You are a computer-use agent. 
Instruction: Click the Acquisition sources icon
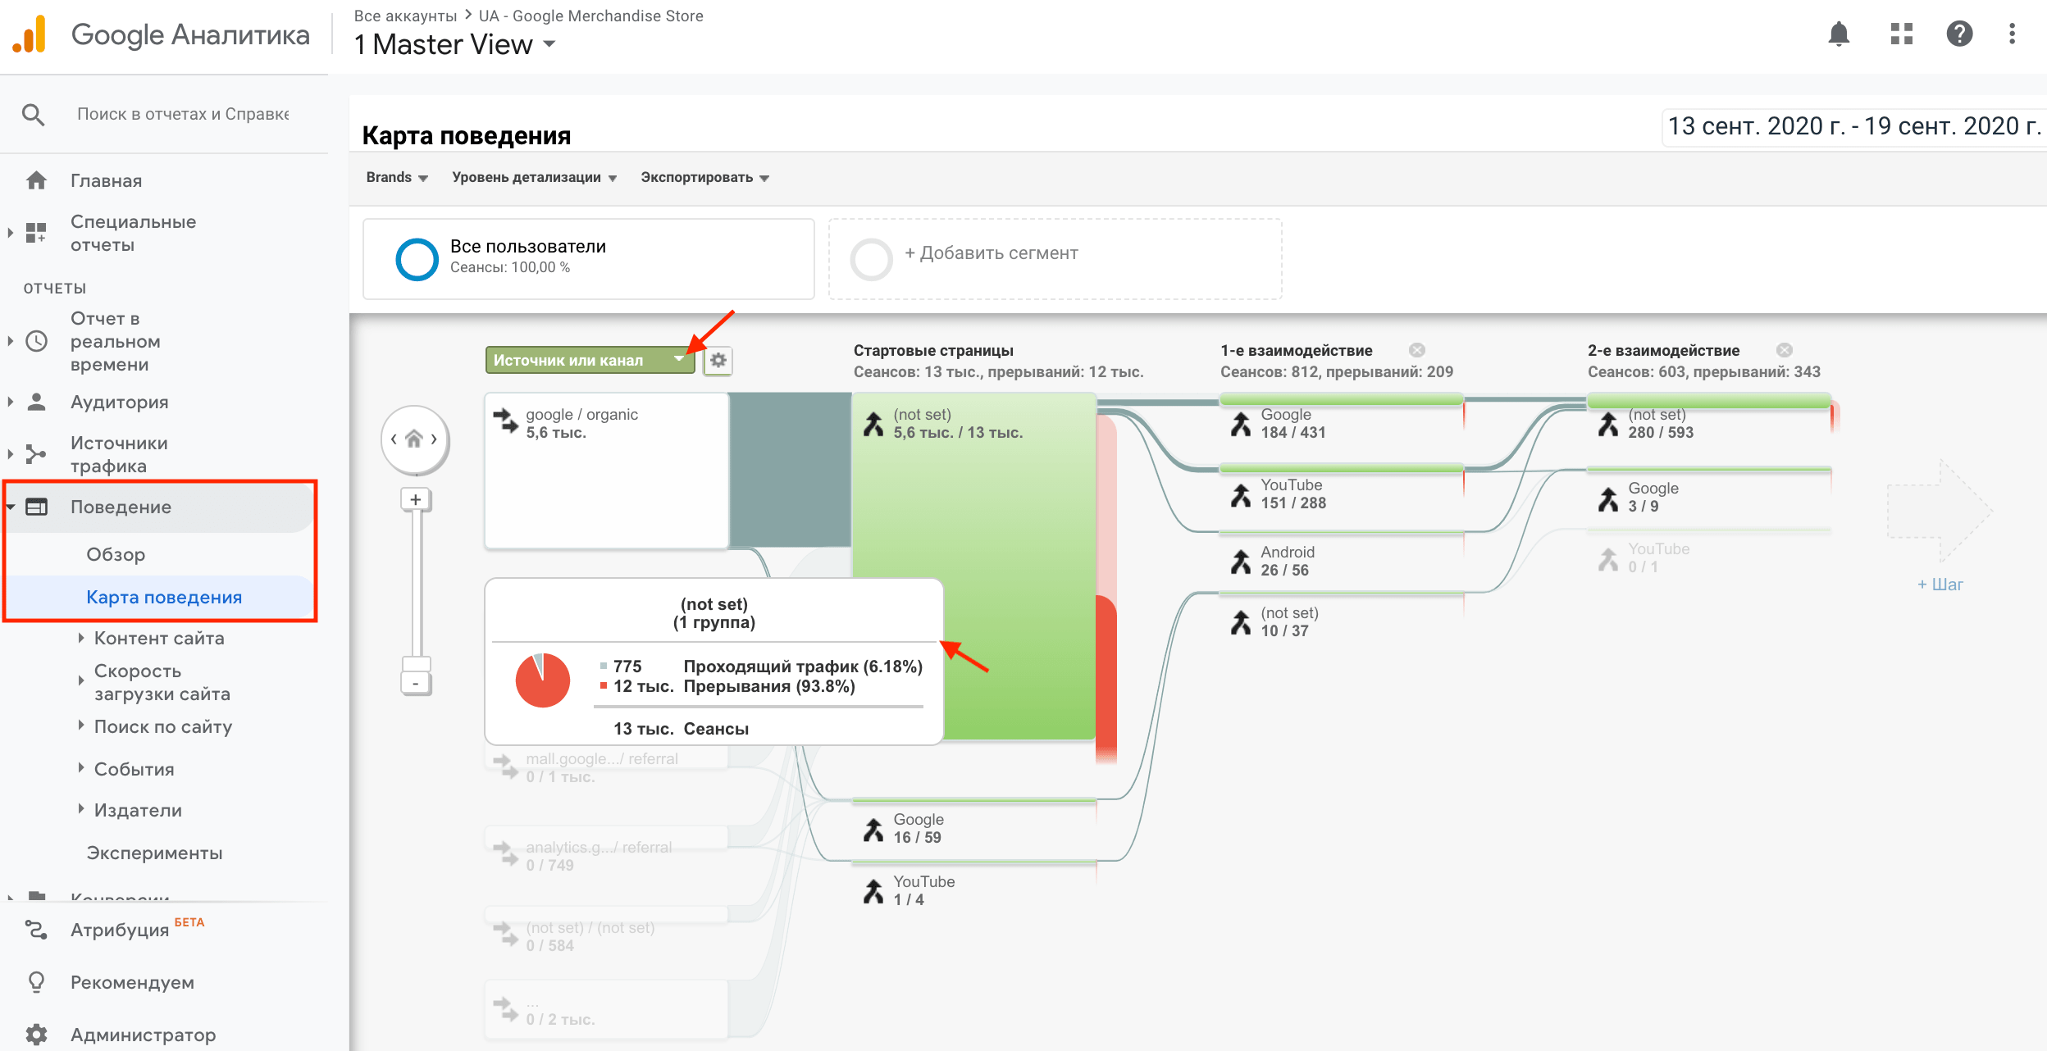click(x=36, y=454)
